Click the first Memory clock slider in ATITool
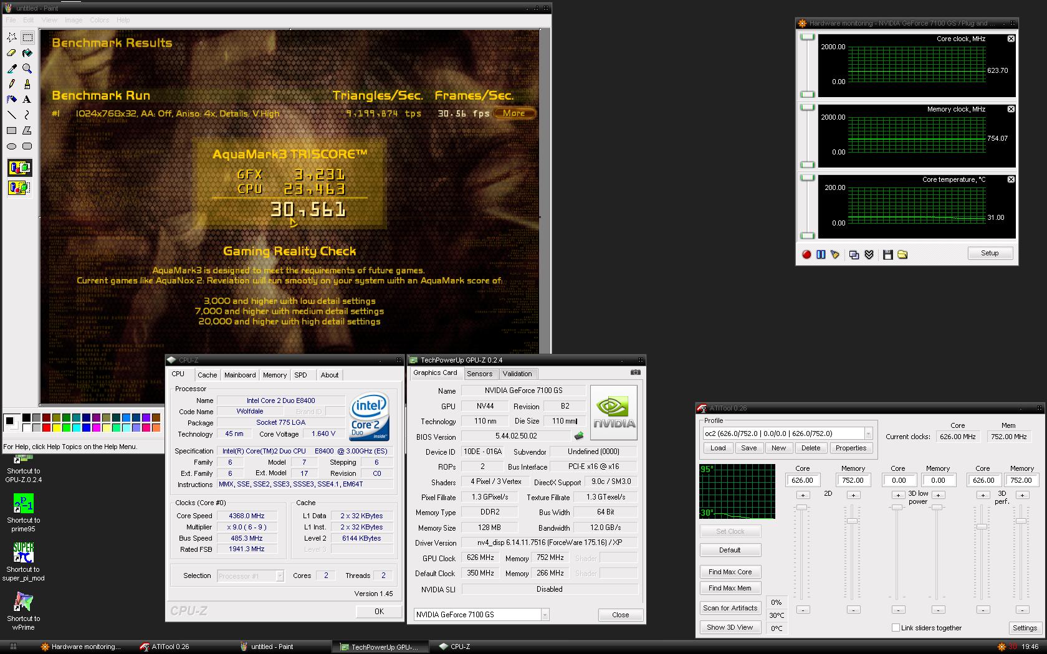The width and height of the screenshot is (1047, 654). (x=853, y=521)
